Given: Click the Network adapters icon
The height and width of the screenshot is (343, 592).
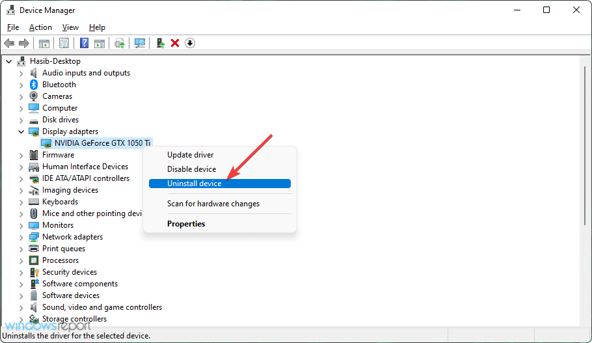Looking at the screenshot, I should coord(34,237).
